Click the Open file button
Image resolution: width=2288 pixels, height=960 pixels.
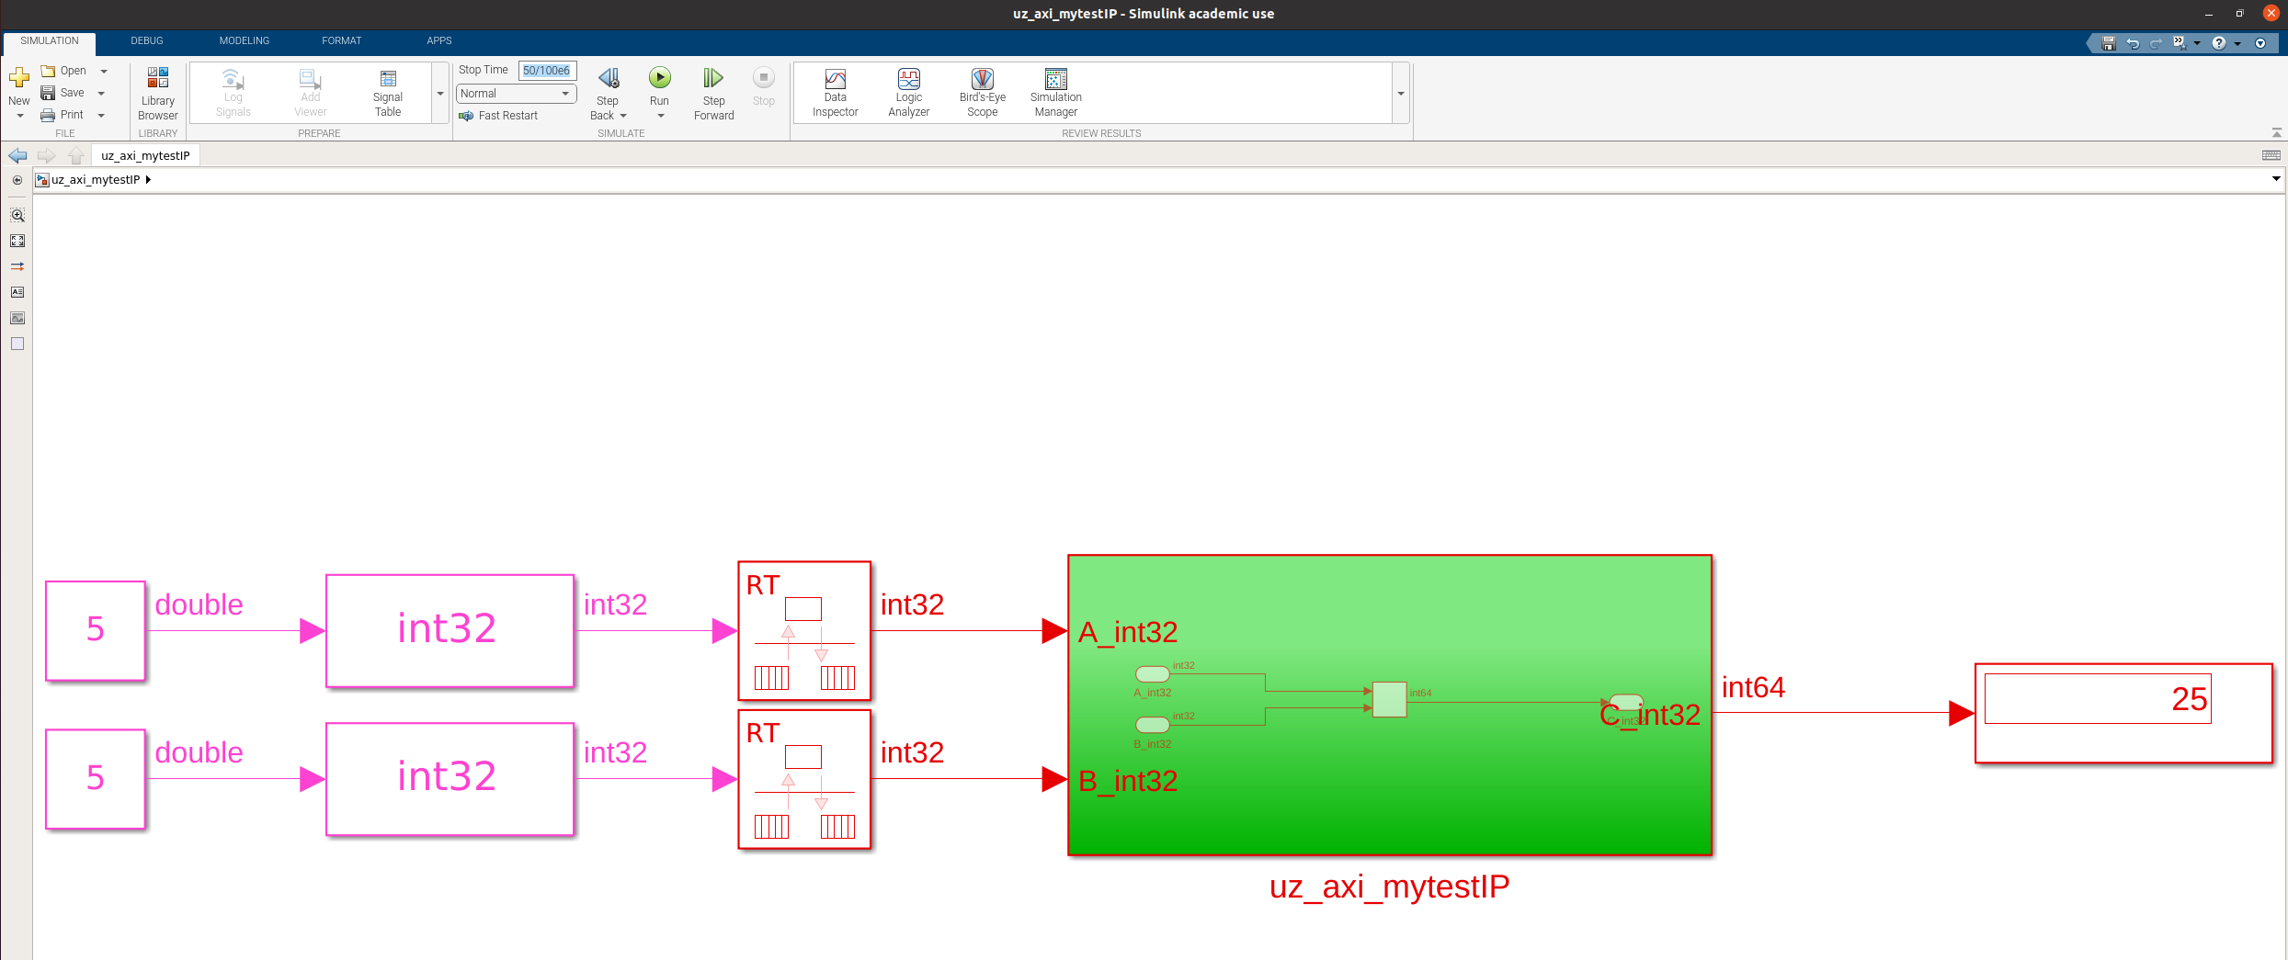point(64,71)
